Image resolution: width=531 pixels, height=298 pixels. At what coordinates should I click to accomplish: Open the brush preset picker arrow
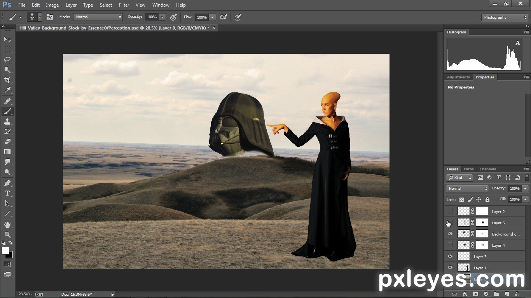(40, 17)
